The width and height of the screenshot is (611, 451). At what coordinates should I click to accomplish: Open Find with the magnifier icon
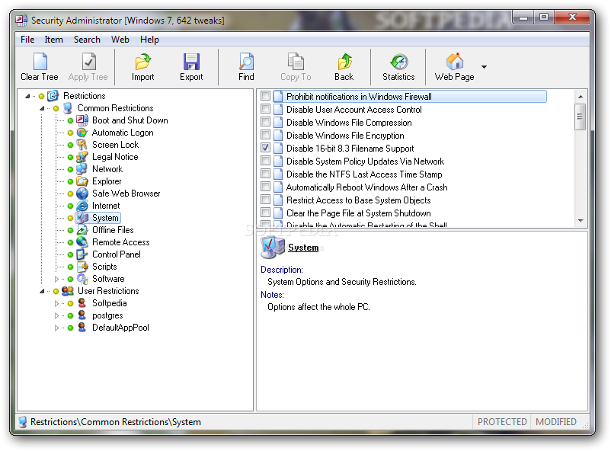tap(246, 62)
